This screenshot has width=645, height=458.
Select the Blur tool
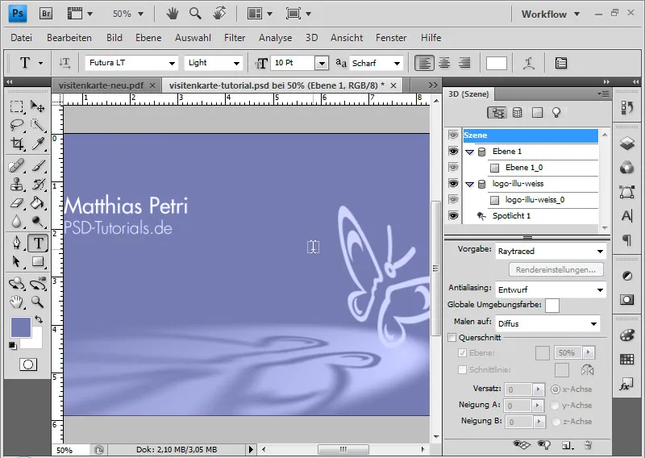pyautogui.click(x=16, y=222)
